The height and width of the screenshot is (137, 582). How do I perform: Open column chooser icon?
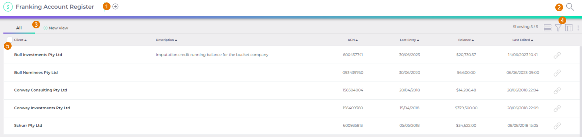(x=569, y=28)
